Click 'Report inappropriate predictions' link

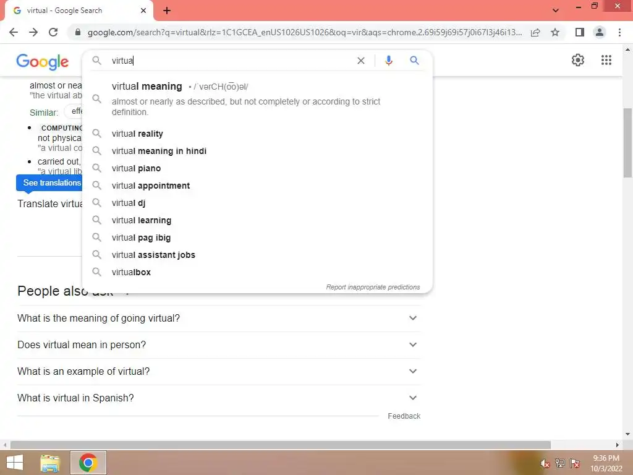click(x=373, y=287)
